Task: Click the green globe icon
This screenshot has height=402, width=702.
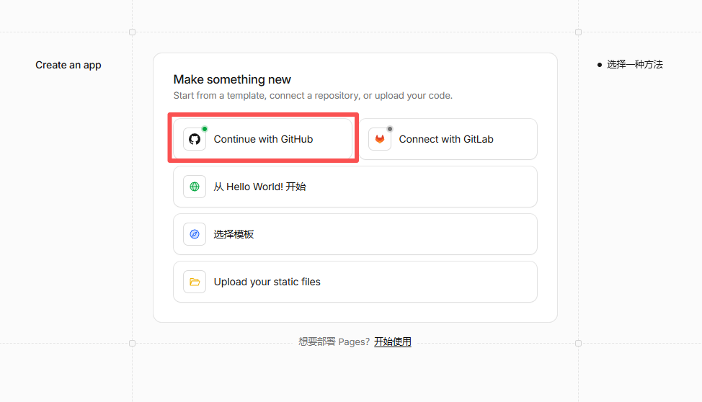Action: point(195,187)
